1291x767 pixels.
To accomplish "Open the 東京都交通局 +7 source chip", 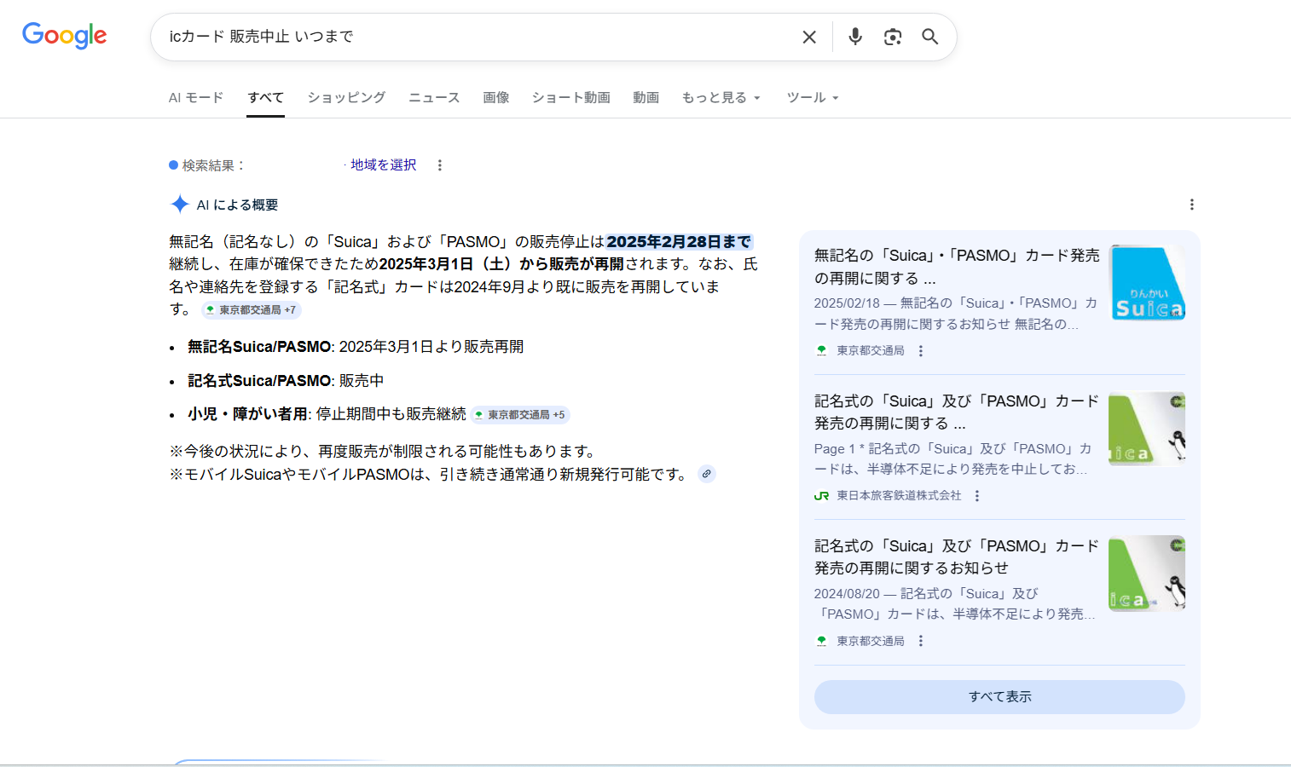I will pyautogui.click(x=252, y=310).
